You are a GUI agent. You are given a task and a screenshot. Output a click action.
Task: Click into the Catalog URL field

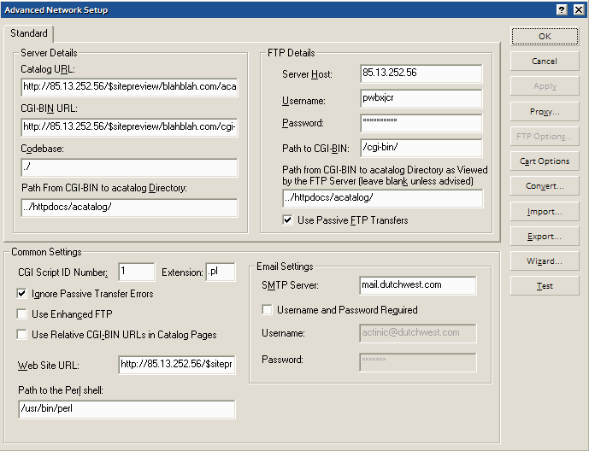coord(129,87)
